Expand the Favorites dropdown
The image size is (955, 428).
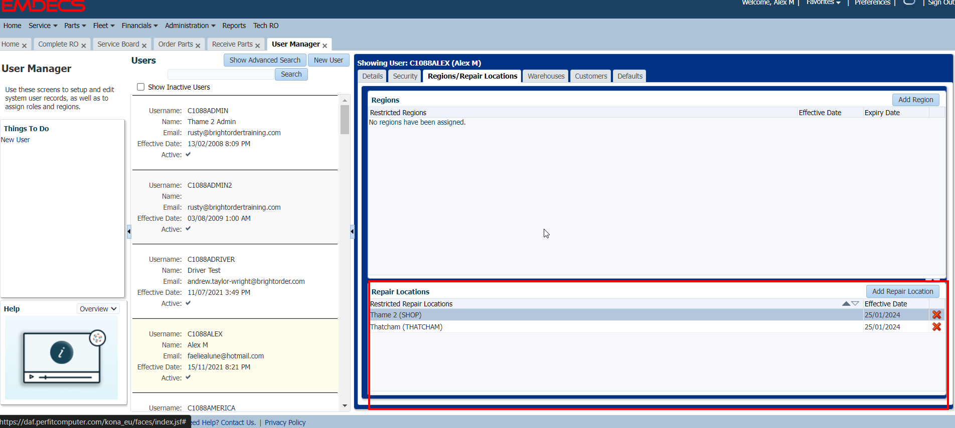(823, 3)
